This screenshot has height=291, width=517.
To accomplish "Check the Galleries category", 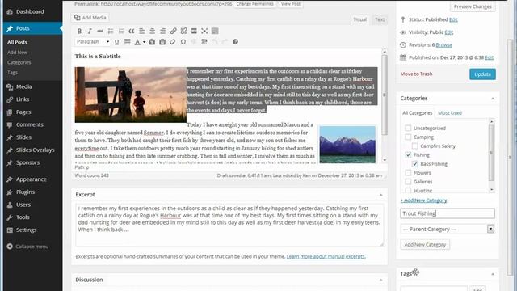I will click(x=408, y=181).
